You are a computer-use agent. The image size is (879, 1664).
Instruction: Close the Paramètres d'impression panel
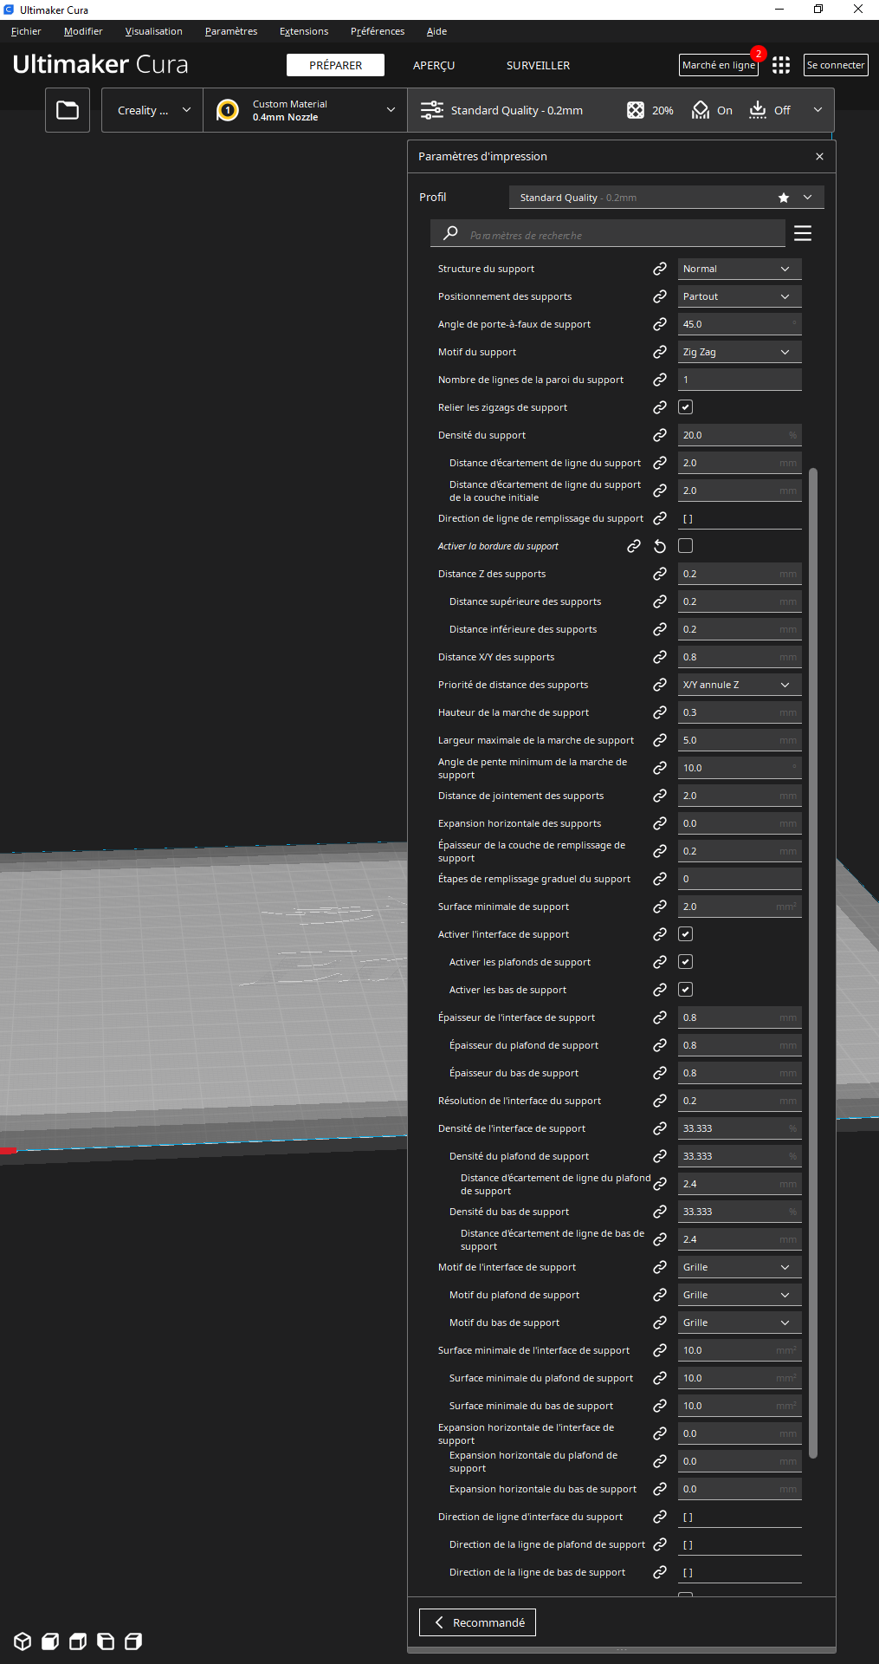pos(819,157)
